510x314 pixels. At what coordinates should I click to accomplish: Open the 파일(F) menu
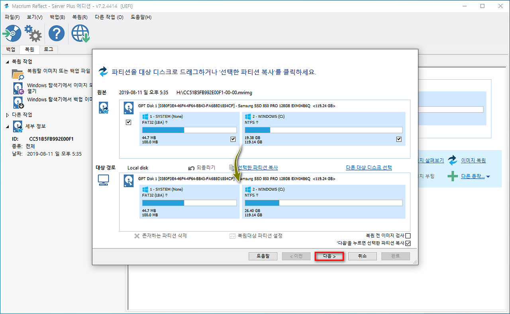click(12, 18)
